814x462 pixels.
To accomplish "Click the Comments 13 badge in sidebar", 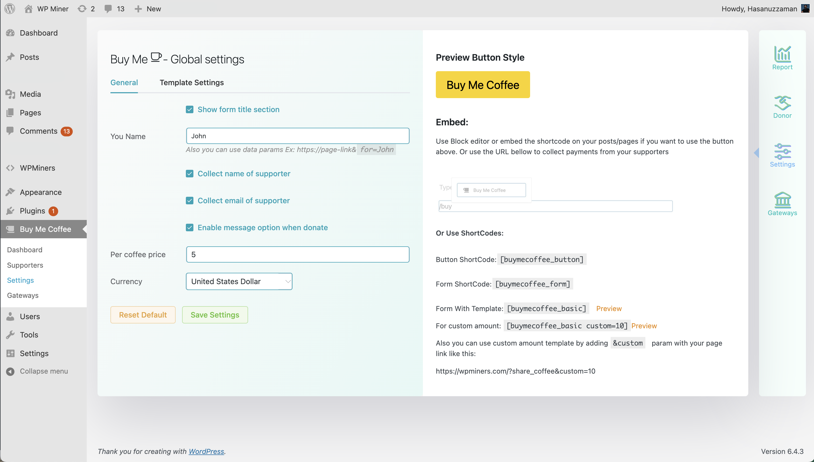I will pyautogui.click(x=66, y=131).
